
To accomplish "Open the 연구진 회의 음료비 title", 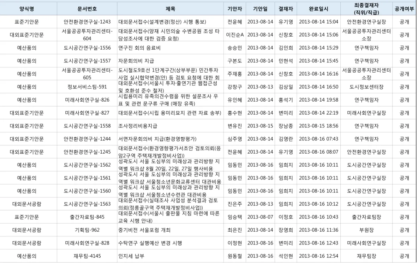I will pyautogui.click(x=139, y=48).
